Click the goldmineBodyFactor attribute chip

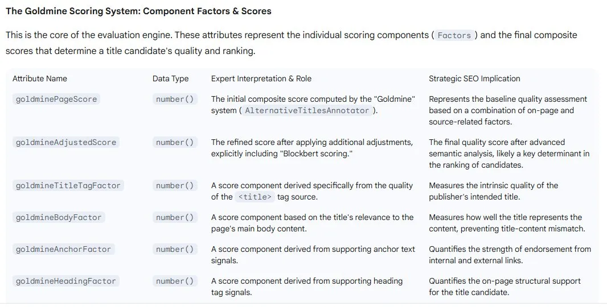point(58,217)
